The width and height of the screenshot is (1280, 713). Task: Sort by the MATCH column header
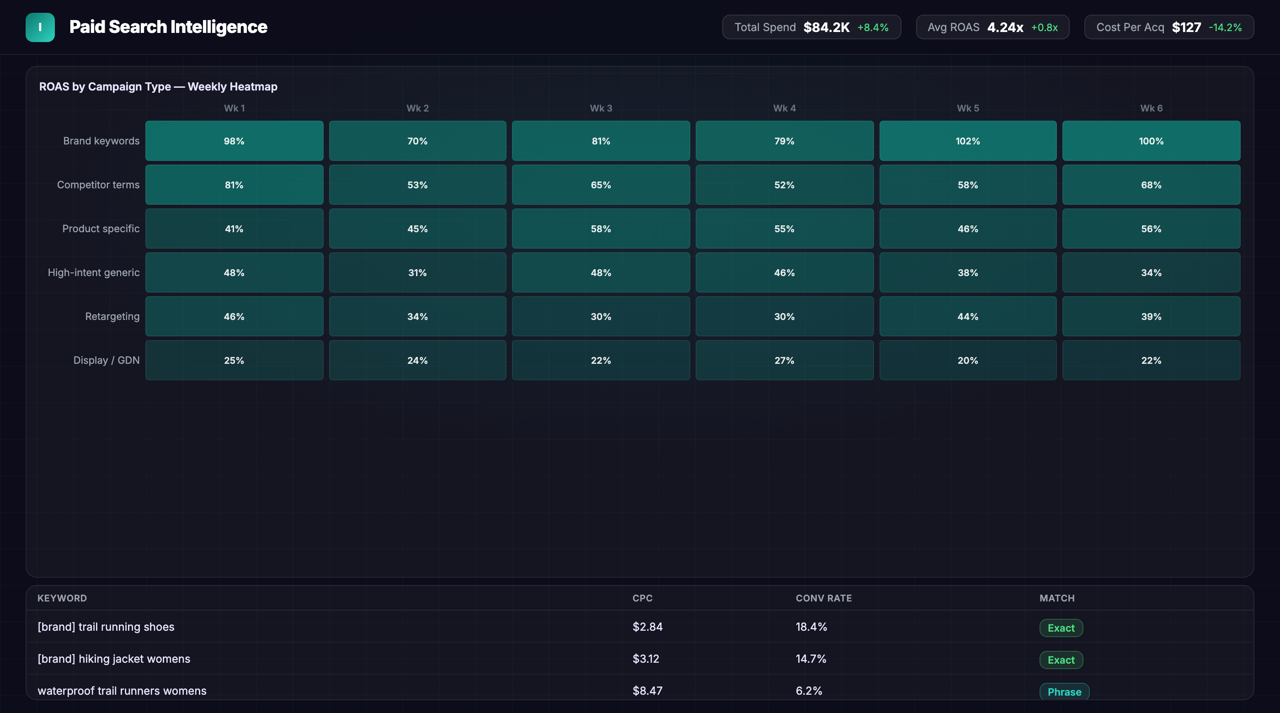click(1057, 598)
